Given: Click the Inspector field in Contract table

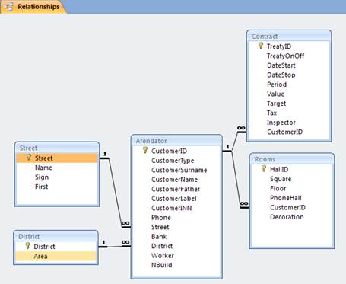Looking at the screenshot, I should [x=281, y=123].
